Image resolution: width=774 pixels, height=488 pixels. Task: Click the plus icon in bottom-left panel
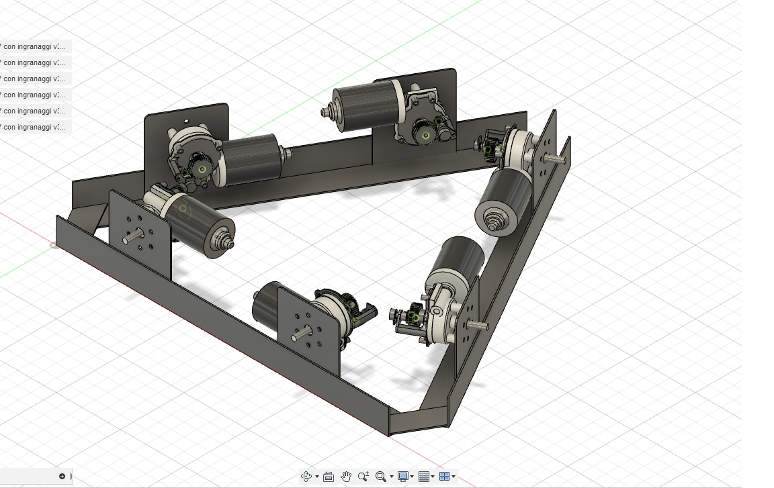[x=62, y=476]
